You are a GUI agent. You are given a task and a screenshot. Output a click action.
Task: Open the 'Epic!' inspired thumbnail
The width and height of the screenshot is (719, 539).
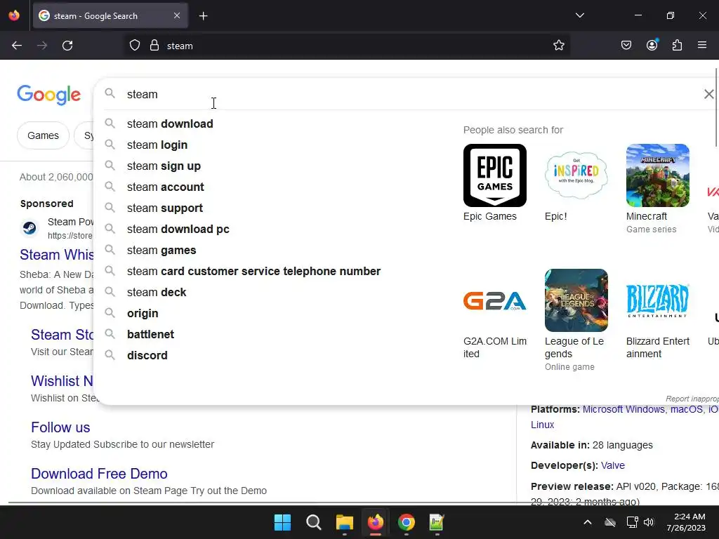(x=576, y=175)
